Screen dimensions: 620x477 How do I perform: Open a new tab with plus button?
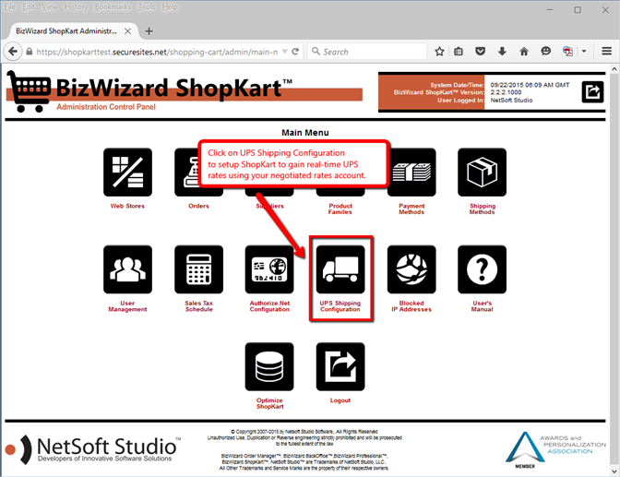point(149,31)
